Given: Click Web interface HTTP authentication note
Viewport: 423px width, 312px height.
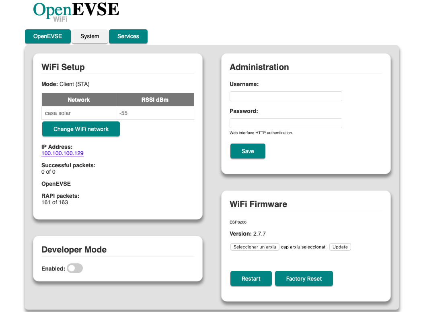Looking at the screenshot, I should pos(261,133).
